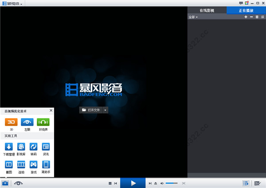Open the 暴风影音 main menu dropdown
The width and height of the screenshot is (266, 188).
tap(12, 4)
